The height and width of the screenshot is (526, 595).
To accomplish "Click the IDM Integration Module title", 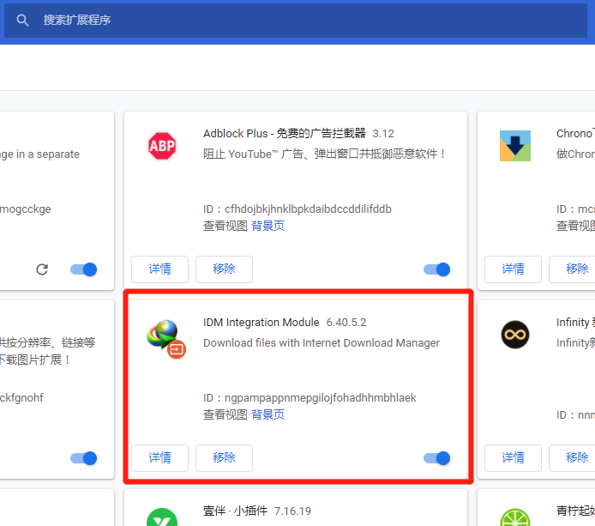I will pos(261,323).
